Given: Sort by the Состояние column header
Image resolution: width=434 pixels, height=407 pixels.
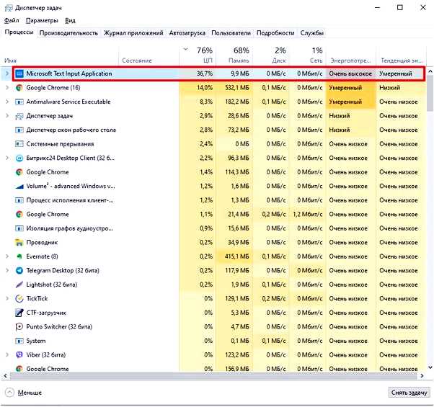Looking at the screenshot, I should [149, 55].
